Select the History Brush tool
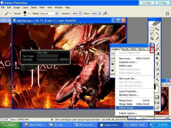This screenshot has height=128, width=171. tap(157, 49)
